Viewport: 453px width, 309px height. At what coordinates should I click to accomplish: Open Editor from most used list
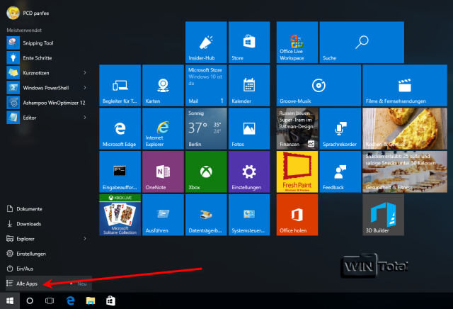point(43,118)
